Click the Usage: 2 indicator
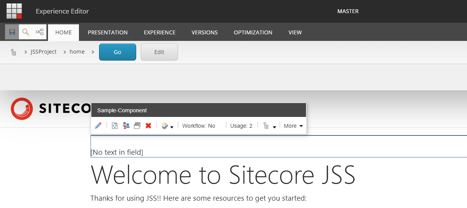This screenshot has height=208, width=467. click(241, 126)
